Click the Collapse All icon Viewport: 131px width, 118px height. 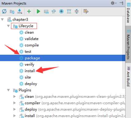point(77,11)
